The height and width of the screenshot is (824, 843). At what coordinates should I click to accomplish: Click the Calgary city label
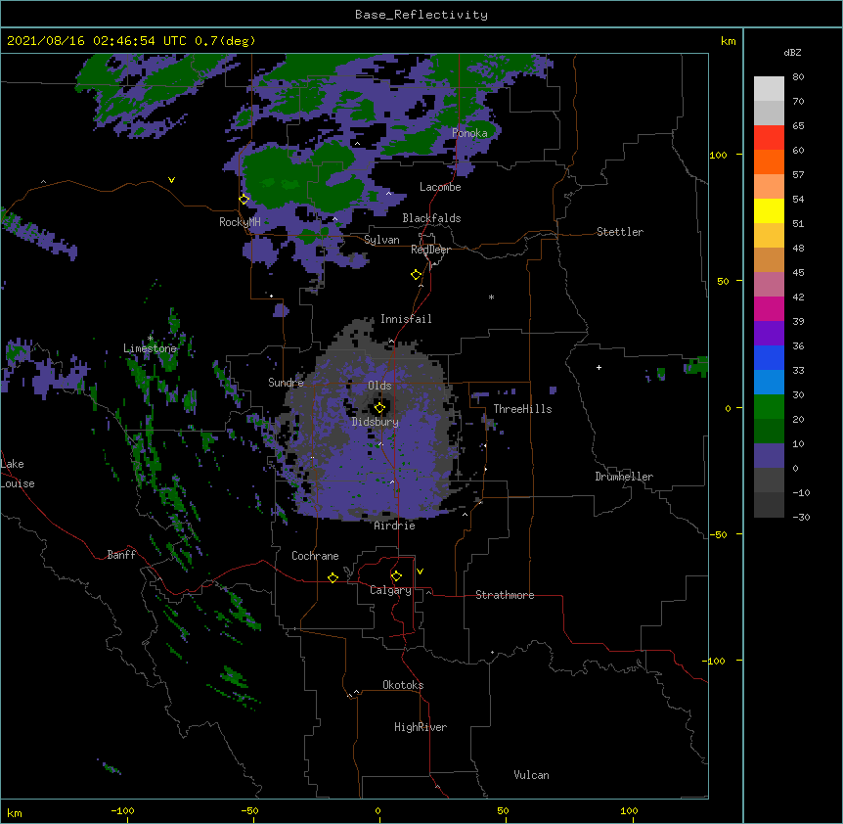[390, 590]
